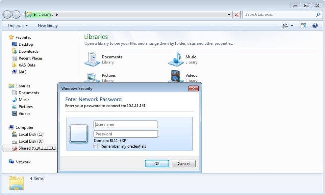Click the Favorites star icon
The height and width of the screenshot is (195, 325).
point(11,37)
